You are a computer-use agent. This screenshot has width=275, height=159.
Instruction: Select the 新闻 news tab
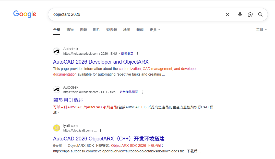140,30
